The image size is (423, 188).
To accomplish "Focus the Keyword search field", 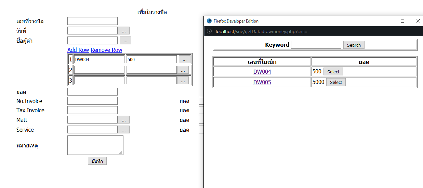I will pyautogui.click(x=316, y=45).
